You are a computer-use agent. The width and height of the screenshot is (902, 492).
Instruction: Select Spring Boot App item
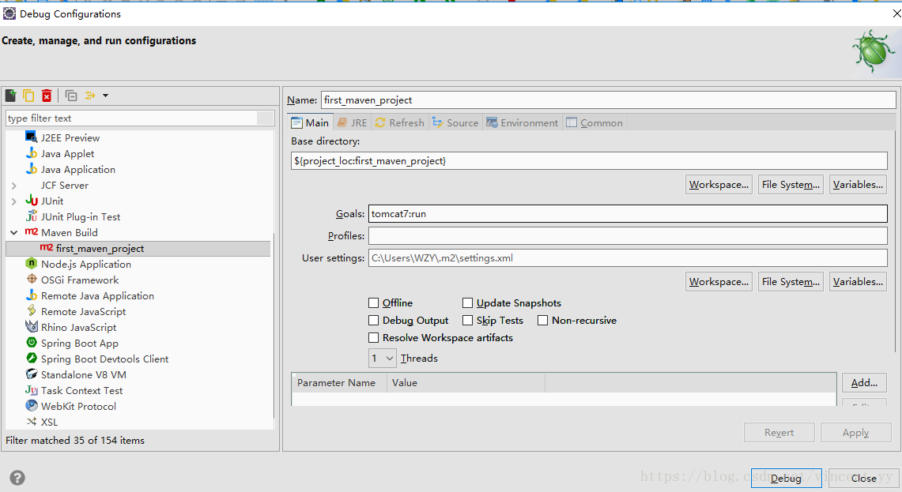(80, 343)
